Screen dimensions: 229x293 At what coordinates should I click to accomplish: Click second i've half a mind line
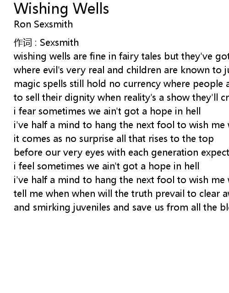[121, 180]
